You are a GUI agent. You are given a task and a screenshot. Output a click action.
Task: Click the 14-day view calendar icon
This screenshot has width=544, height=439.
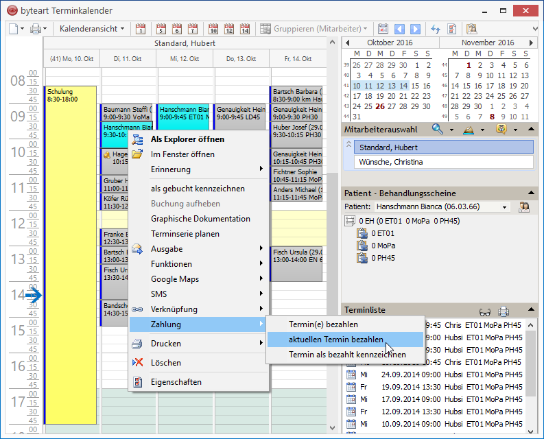coord(245,29)
